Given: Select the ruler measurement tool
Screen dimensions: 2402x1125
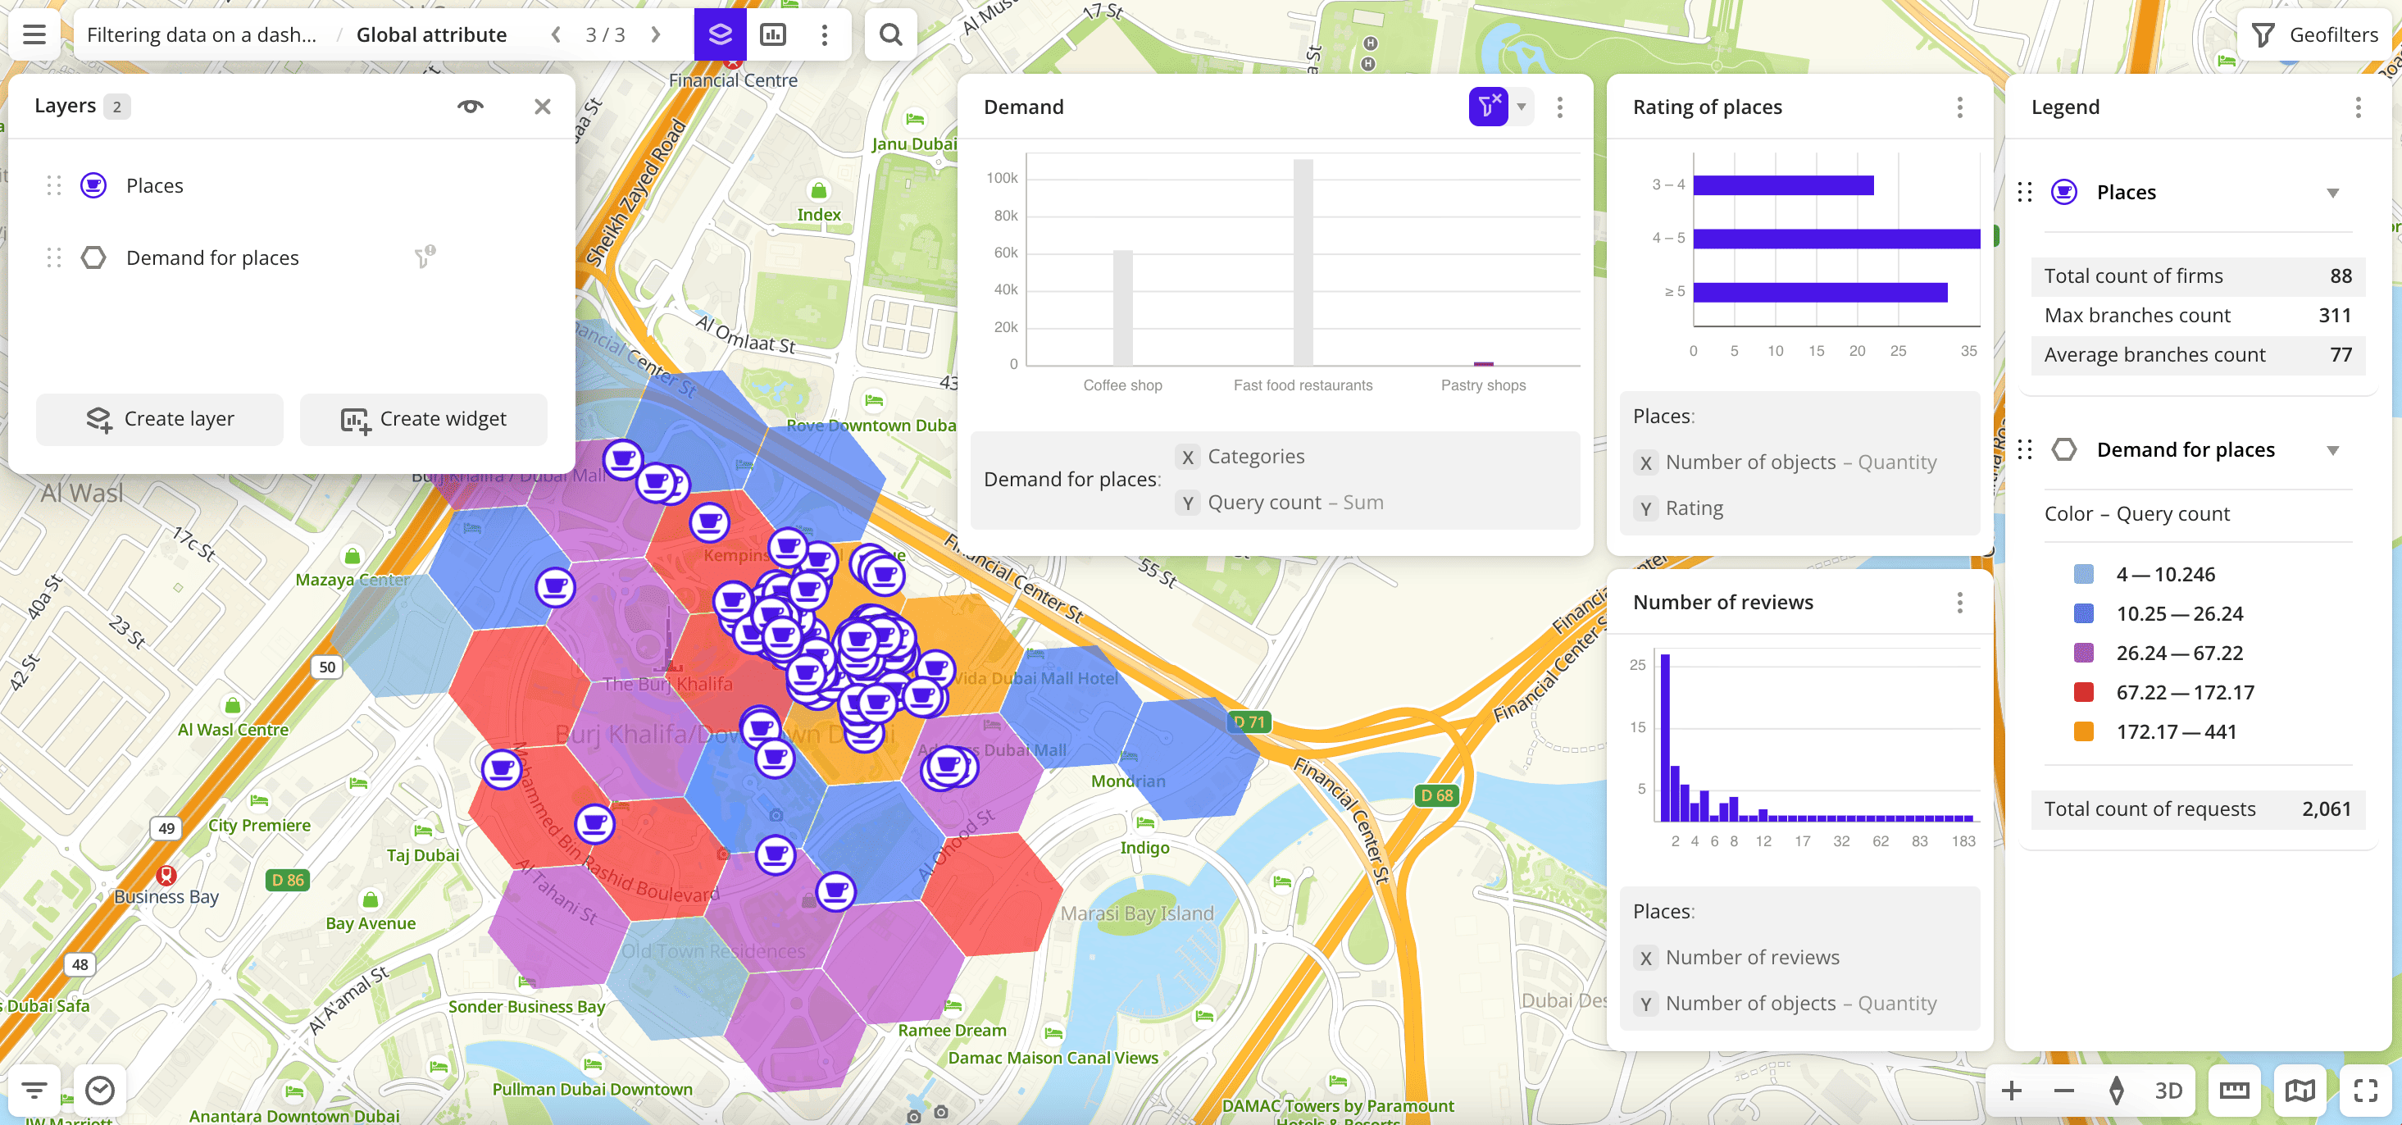Looking at the screenshot, I should coord(2233,1091).
